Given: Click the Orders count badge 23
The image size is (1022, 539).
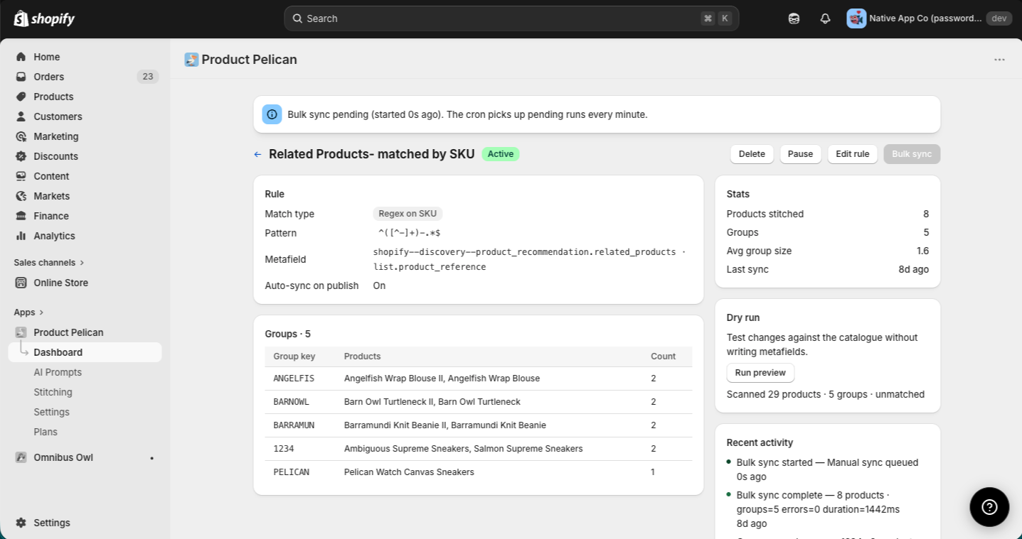Looking at the screenshot, I should pos(147,77).
